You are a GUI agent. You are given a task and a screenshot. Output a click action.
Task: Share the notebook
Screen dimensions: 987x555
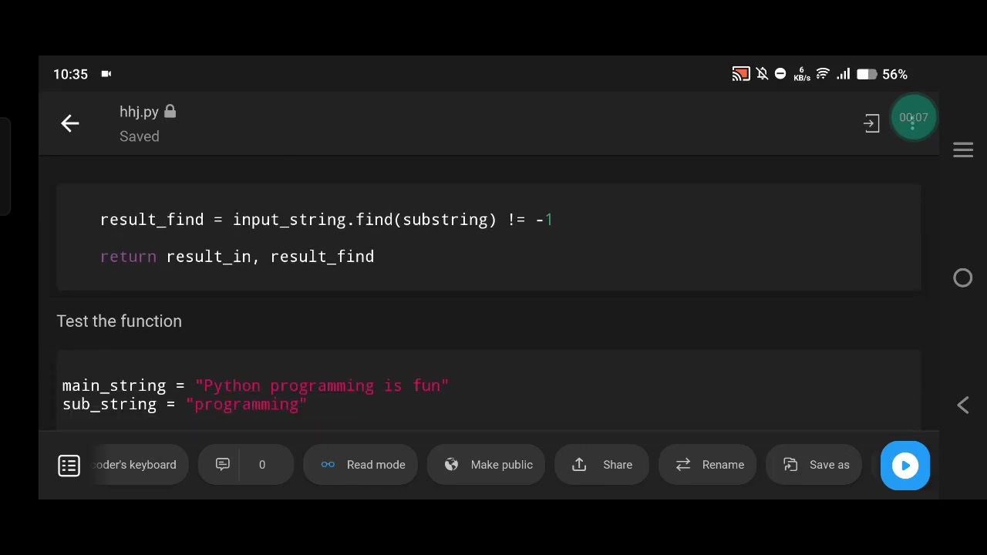pos(601,465)
